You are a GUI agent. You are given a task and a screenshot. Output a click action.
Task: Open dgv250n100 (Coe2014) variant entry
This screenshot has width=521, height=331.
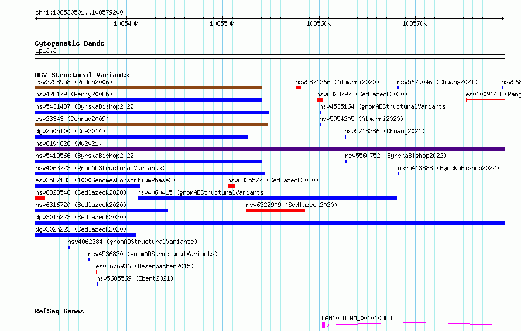pos(70,131)
